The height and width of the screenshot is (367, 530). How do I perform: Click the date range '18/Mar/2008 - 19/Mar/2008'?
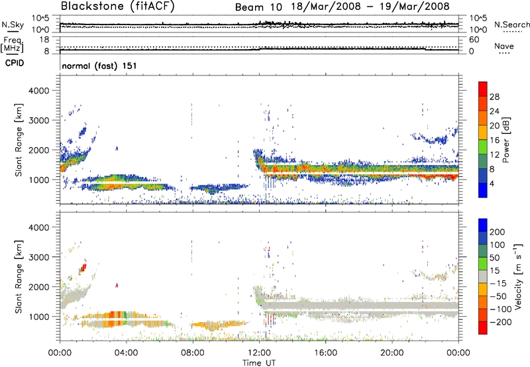click(x=370, y=7)
